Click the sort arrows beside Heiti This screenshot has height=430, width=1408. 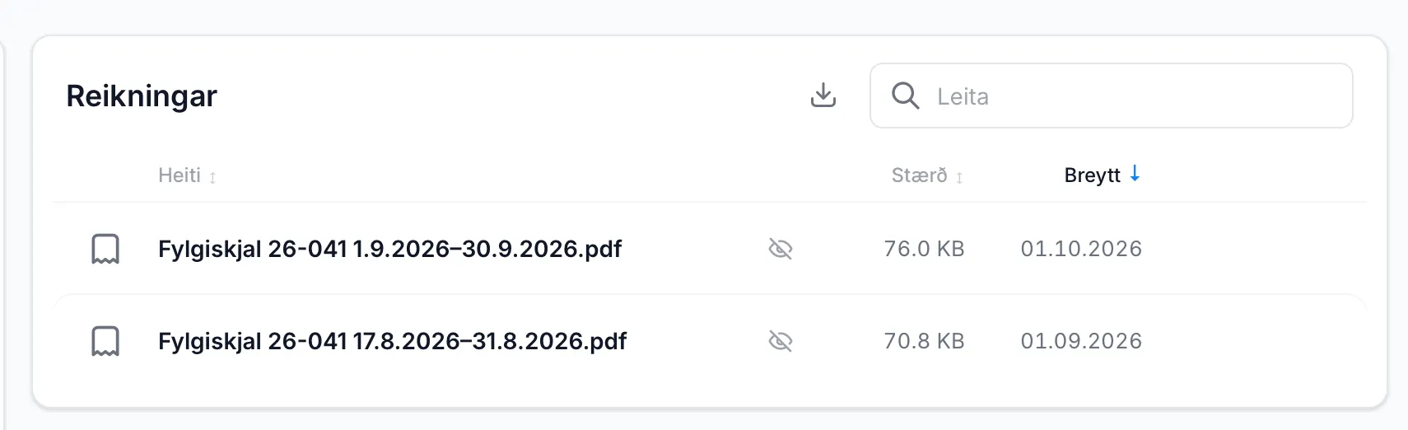tap(212, 177)
